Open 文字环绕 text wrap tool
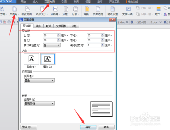170x130 pixels. coord(128,11)
